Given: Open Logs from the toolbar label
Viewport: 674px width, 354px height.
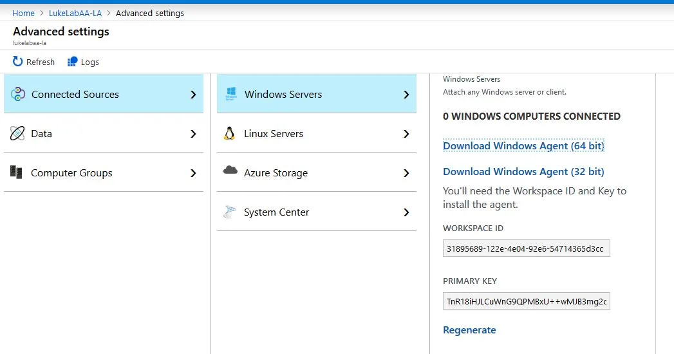Looking at the screenshot, I should (90, 62).
